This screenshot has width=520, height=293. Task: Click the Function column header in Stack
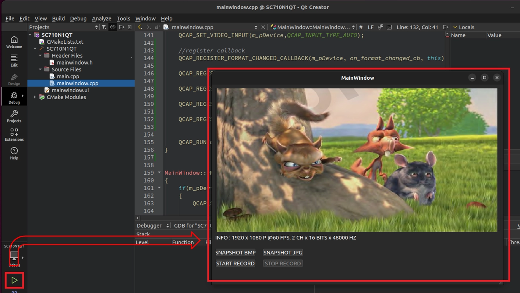188,242
